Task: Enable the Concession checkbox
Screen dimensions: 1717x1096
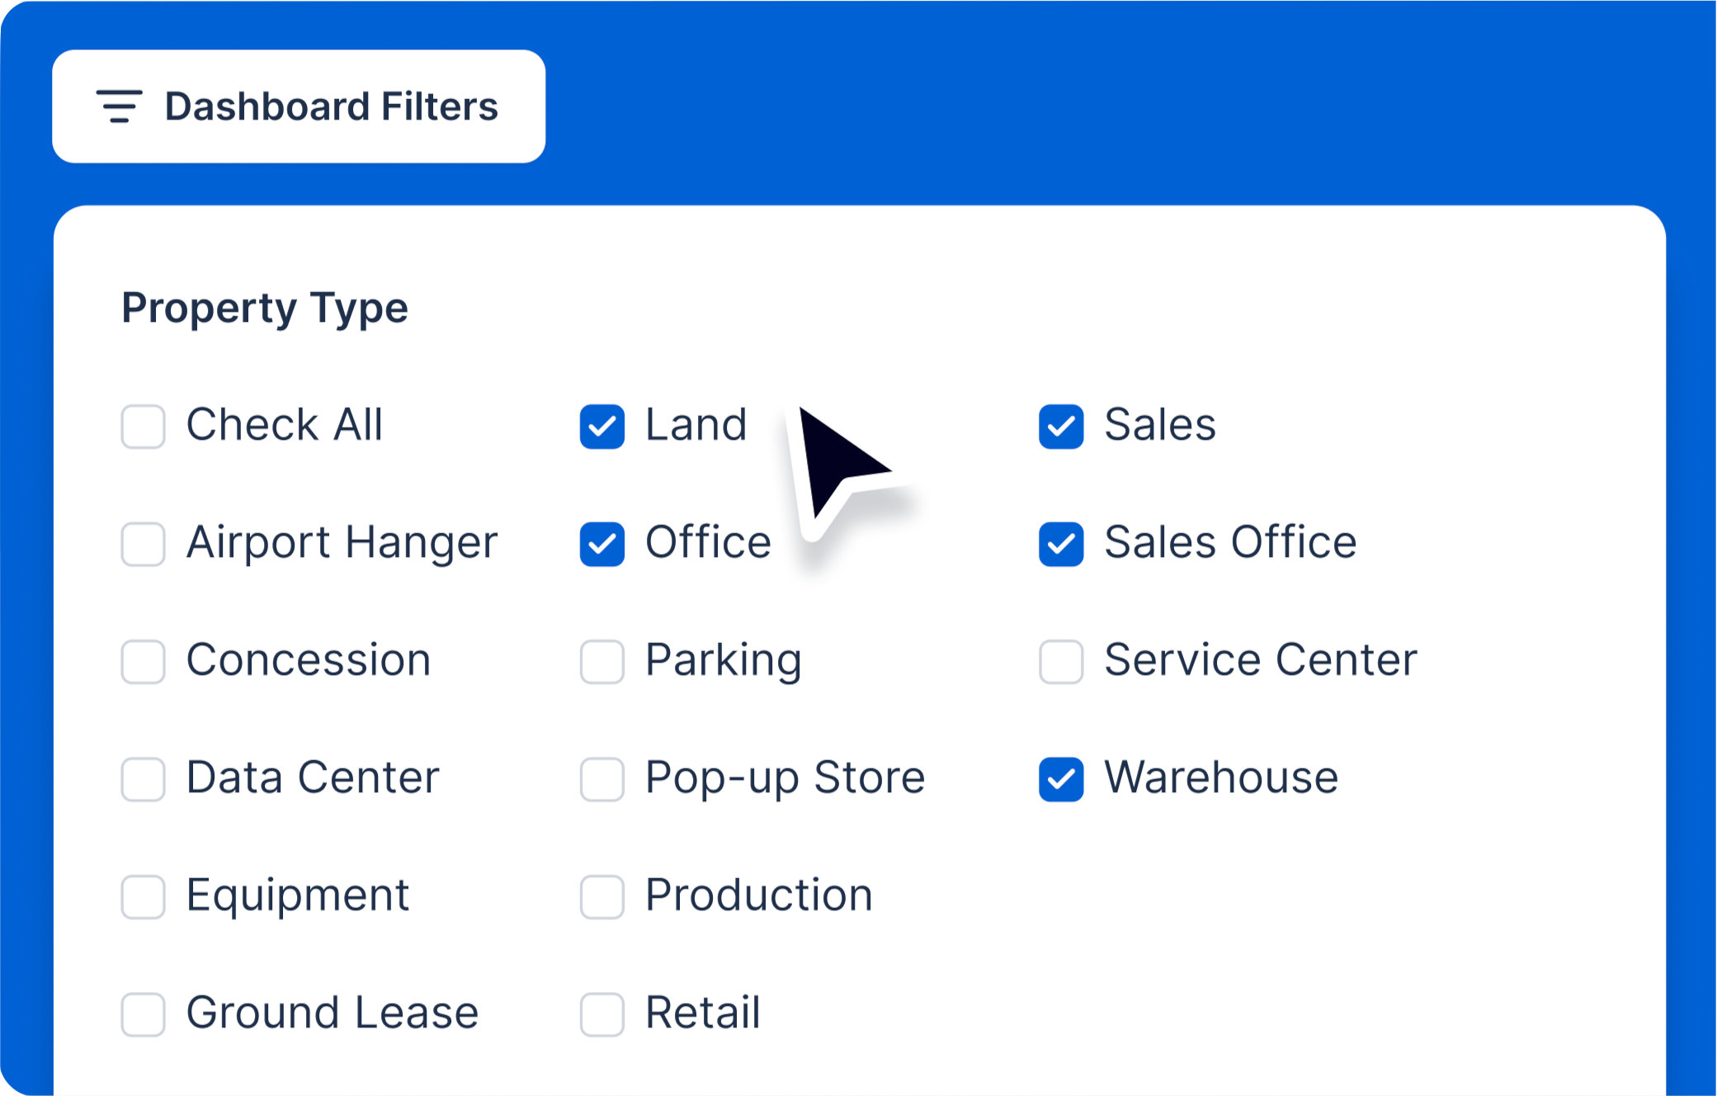Action: [142, 661]
